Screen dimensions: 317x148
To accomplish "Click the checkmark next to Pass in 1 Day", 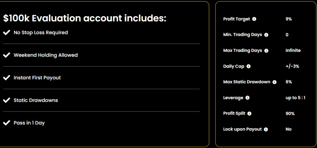I will pos(7,123).
